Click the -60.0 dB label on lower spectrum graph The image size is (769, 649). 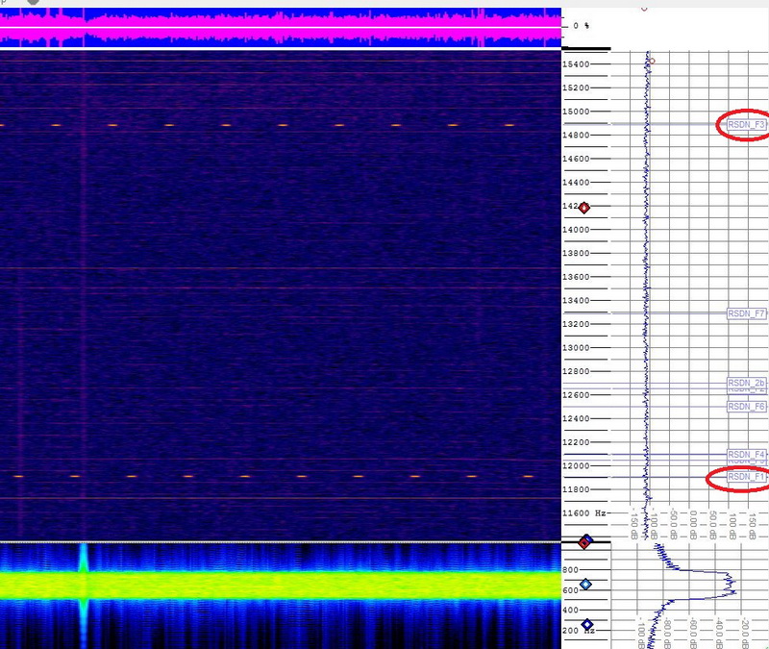(692, 634)
